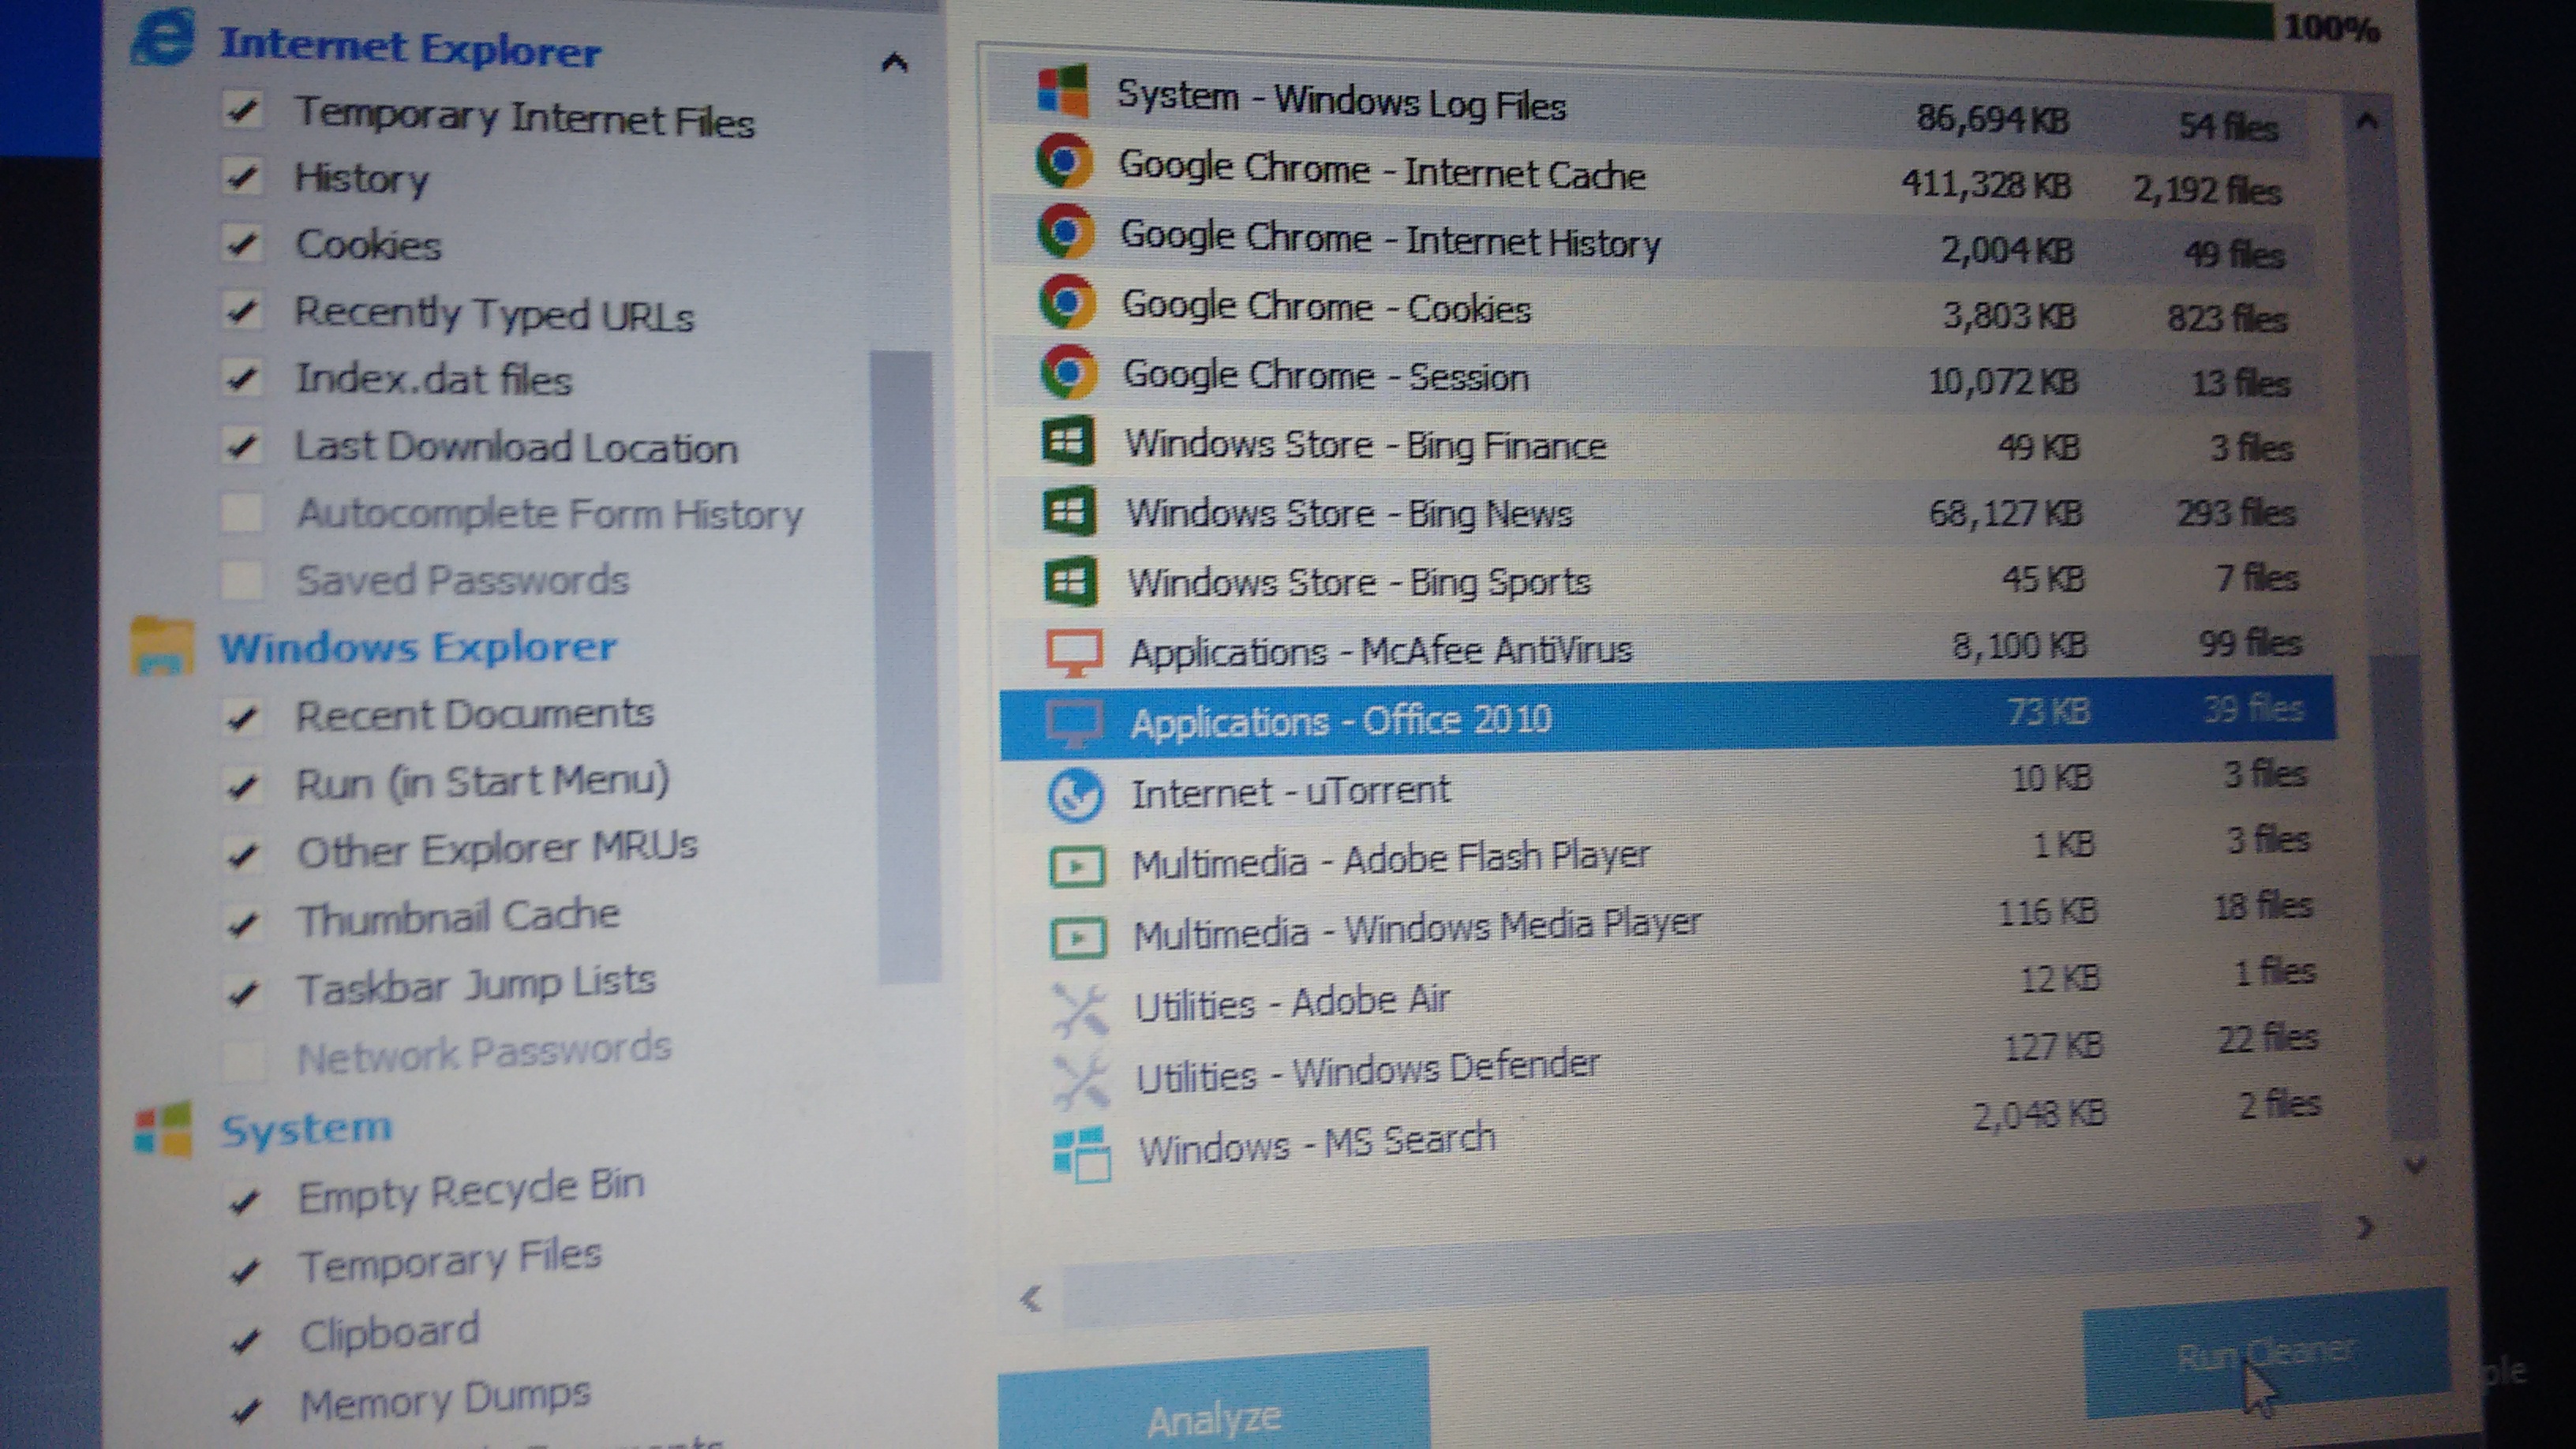Click down arrow of results list scrollbar

click(x=2415, y=1166)
